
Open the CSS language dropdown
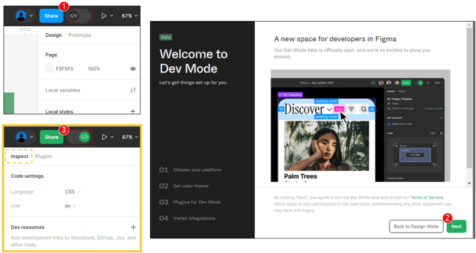[72, 192]
